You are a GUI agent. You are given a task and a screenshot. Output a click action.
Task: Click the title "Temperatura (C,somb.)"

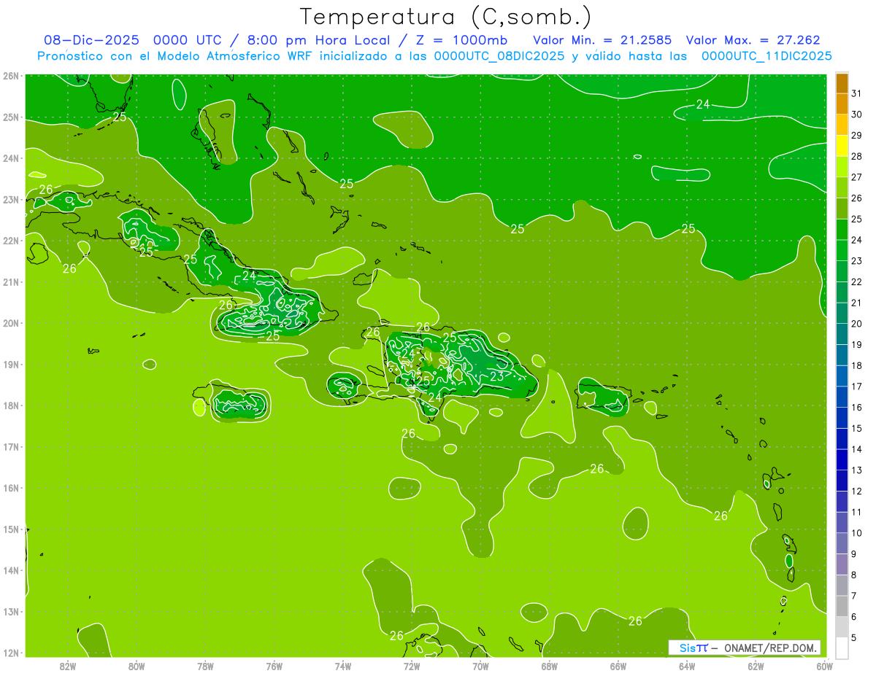click(446, 17)
